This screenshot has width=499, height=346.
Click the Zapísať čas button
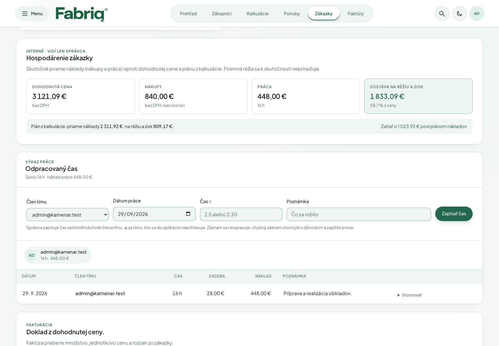[454, 214]
